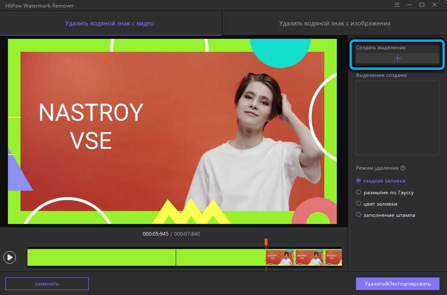Click the empty Выделение создано list box

tap(397, 118)
